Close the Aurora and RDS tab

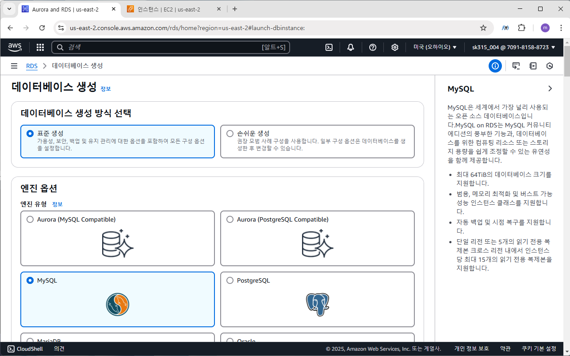click(x=113, y=9)
